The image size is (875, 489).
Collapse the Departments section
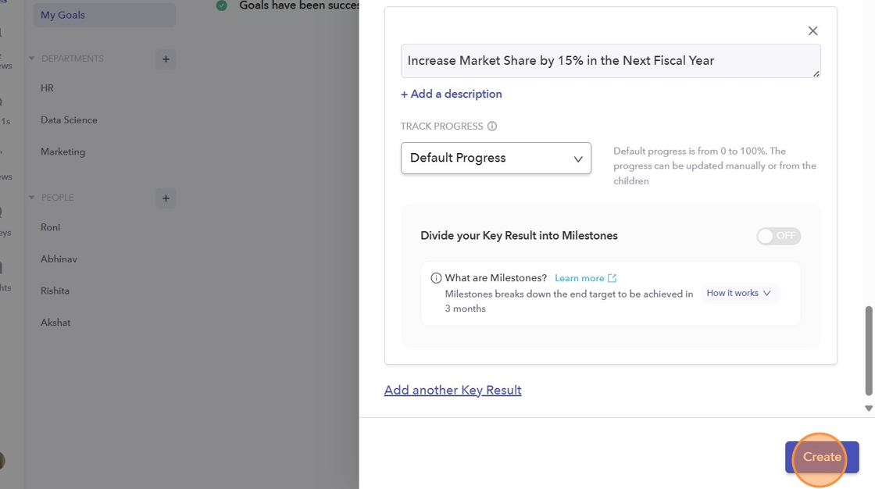pyautogui.click(x=32, y=59)
